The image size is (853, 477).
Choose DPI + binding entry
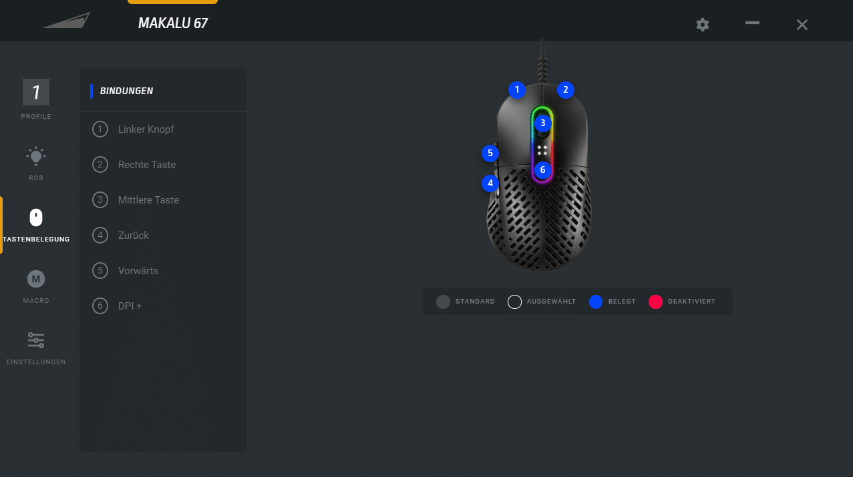[x=163, y=306]
